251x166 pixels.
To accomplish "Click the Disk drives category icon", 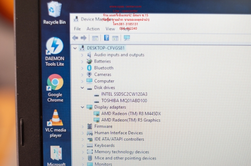I will 90,88.
